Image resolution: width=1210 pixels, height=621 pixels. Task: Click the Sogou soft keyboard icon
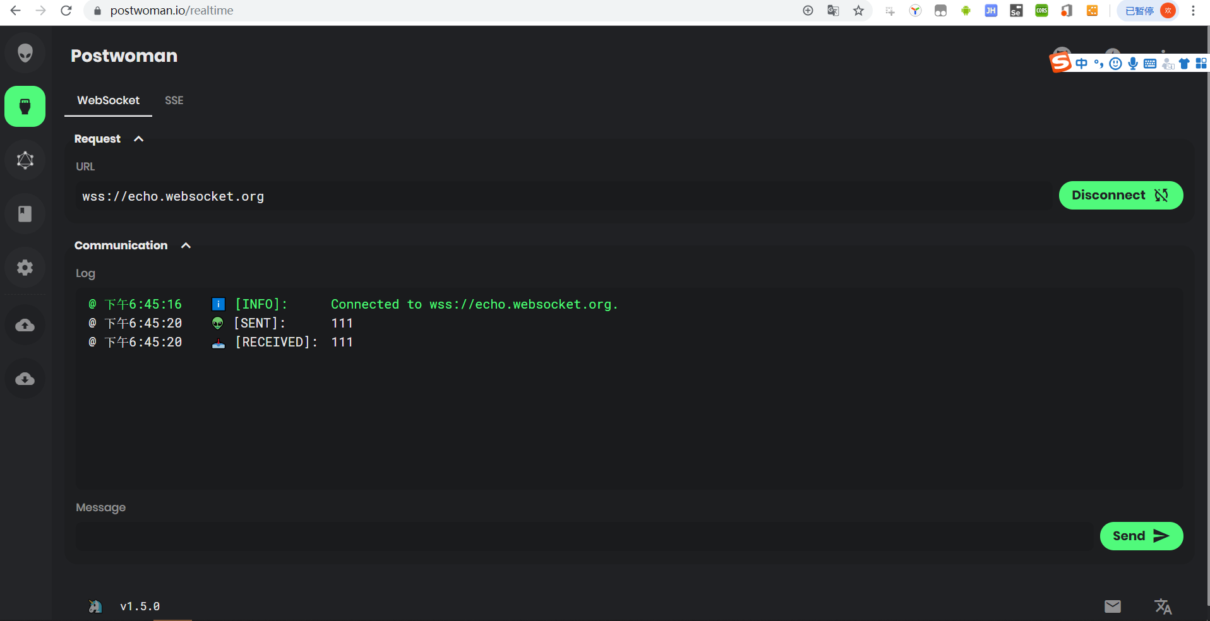tap(1150, 64)
